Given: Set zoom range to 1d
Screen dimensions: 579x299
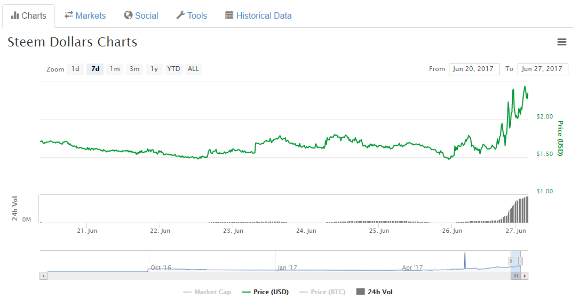Looking at the screenshot, I should pos(75,69).
